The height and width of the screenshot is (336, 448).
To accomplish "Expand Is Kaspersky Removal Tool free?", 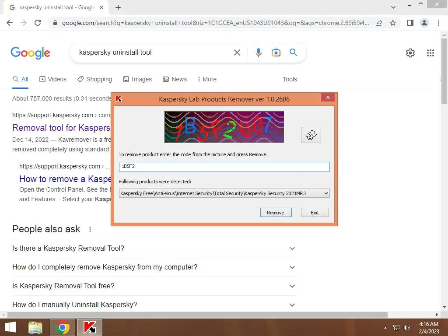I will (154, 286).
